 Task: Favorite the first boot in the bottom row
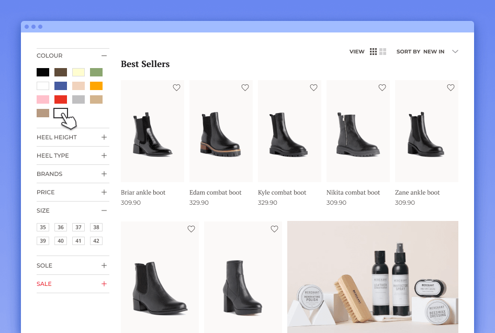pyautogui.click(x=191, y=229)
